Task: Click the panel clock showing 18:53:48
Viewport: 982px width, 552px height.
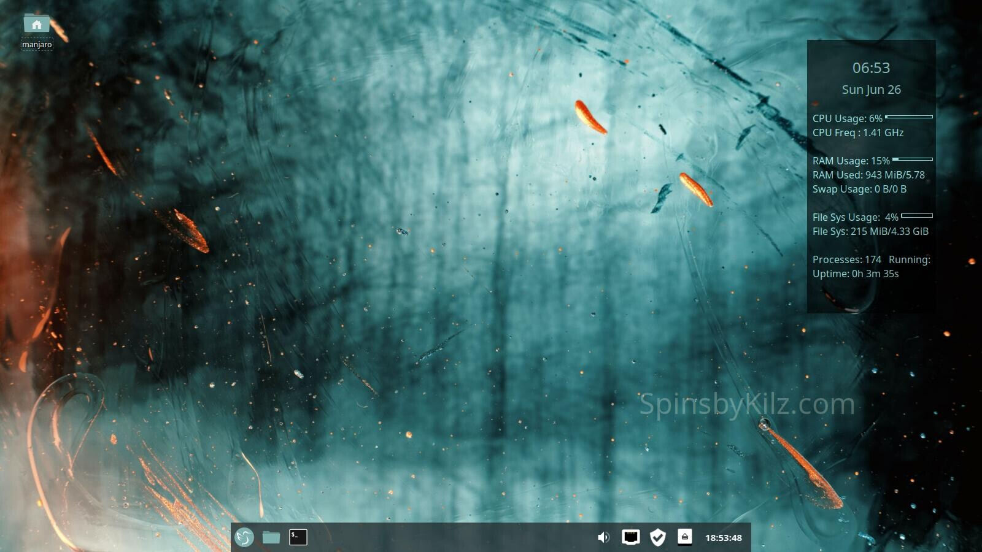Action: click(723, 538)
